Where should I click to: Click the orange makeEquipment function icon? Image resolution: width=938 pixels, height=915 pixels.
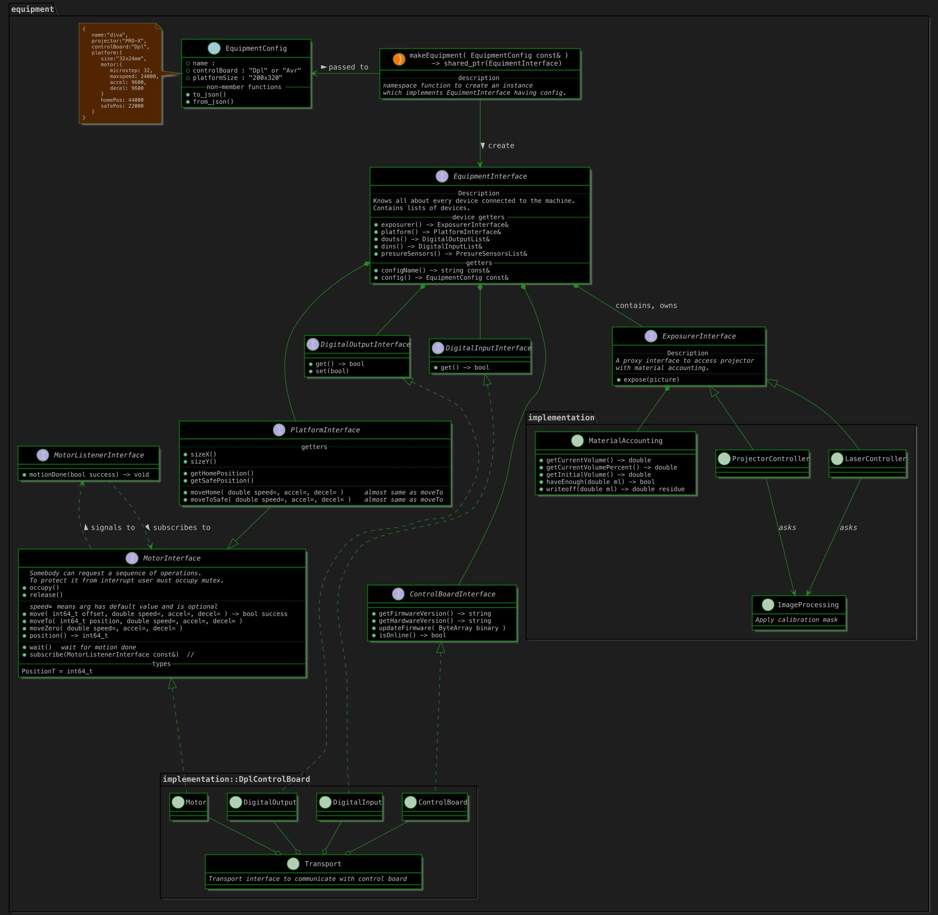399,59
